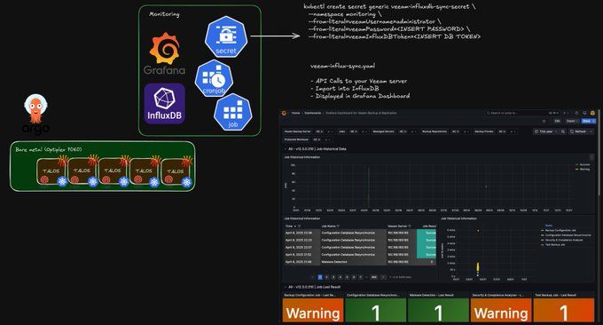Screen dimensions: 603x325
Task: Click the Kubernetes job icon
Action: click(233, 112)
